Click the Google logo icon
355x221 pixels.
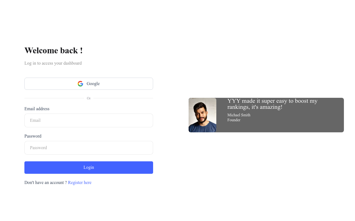80,84
